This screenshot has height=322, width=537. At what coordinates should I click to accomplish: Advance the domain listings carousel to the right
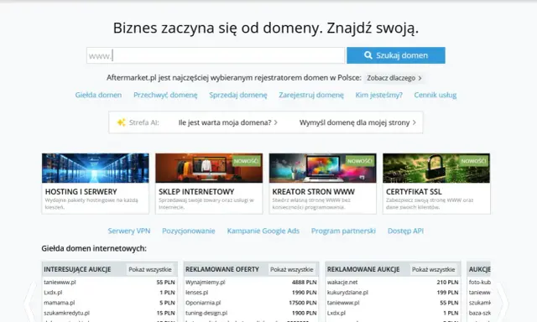tap(502, 303)
